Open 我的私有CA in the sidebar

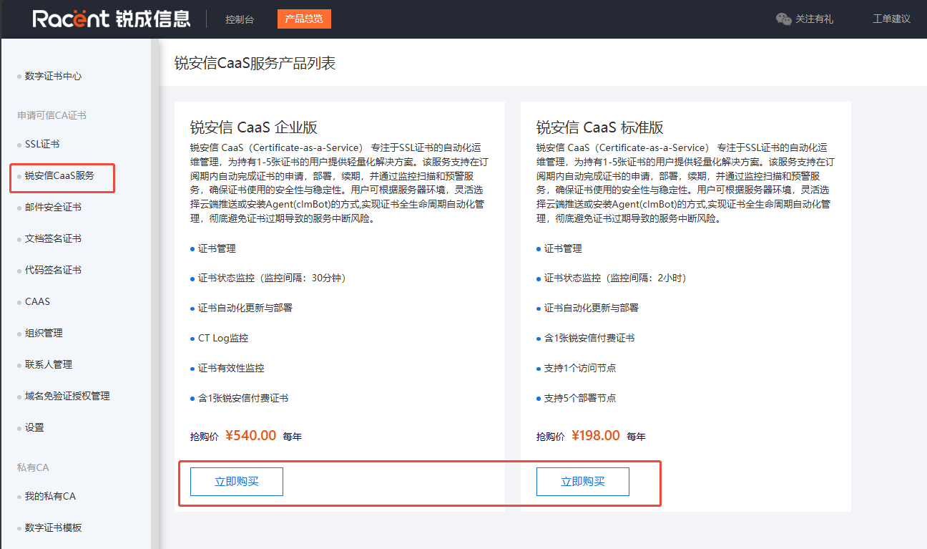[x=50, y=497]
